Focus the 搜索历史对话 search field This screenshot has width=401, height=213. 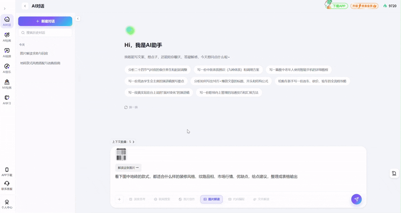pos(45,33)
